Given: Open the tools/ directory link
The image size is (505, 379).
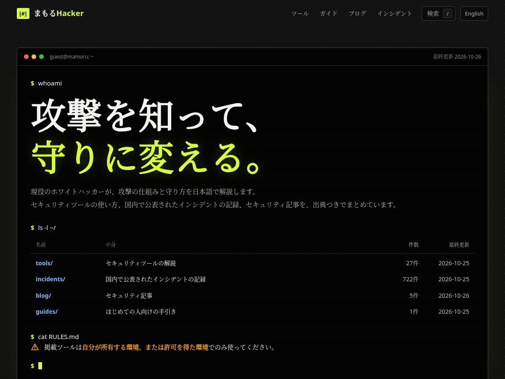Looking at the screenshot, I should coord(44,263).
